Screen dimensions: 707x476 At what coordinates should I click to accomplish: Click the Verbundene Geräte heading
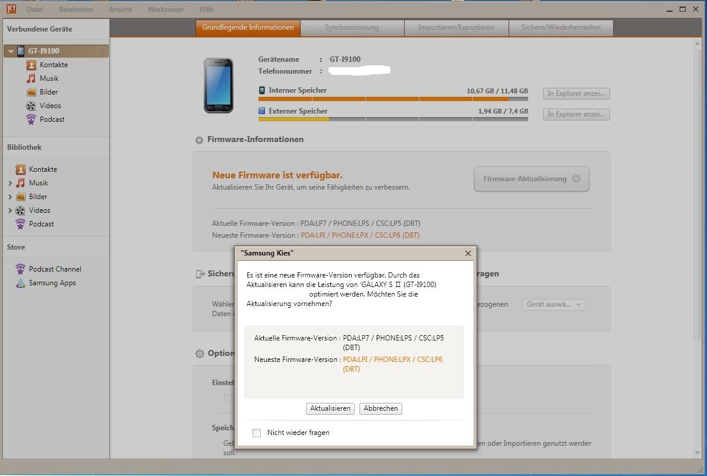click(x=40, y=29)
